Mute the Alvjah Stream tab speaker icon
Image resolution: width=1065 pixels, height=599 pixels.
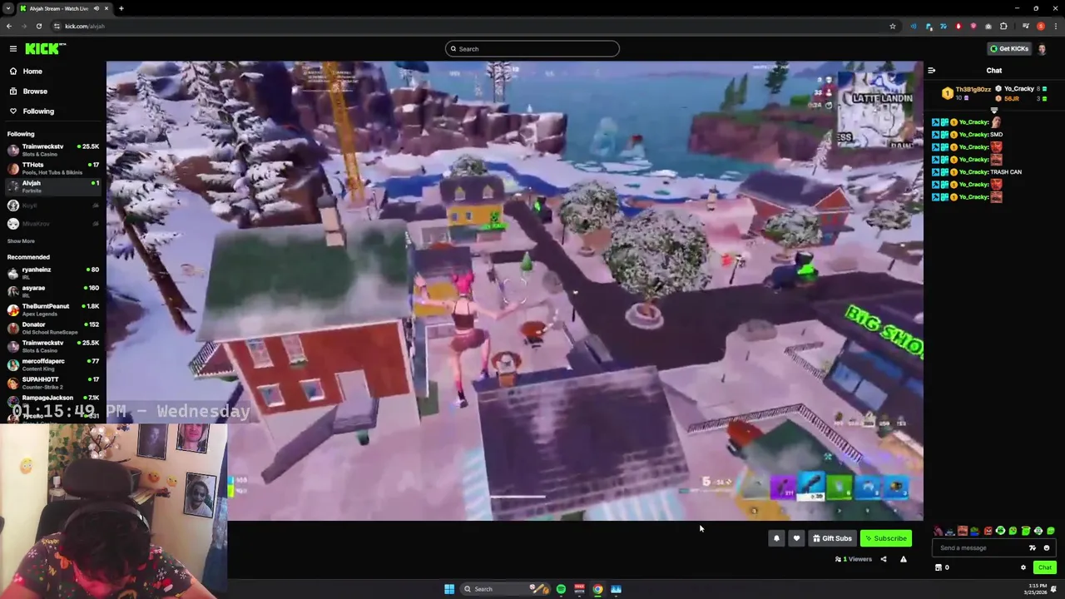[x=97, y=8]
